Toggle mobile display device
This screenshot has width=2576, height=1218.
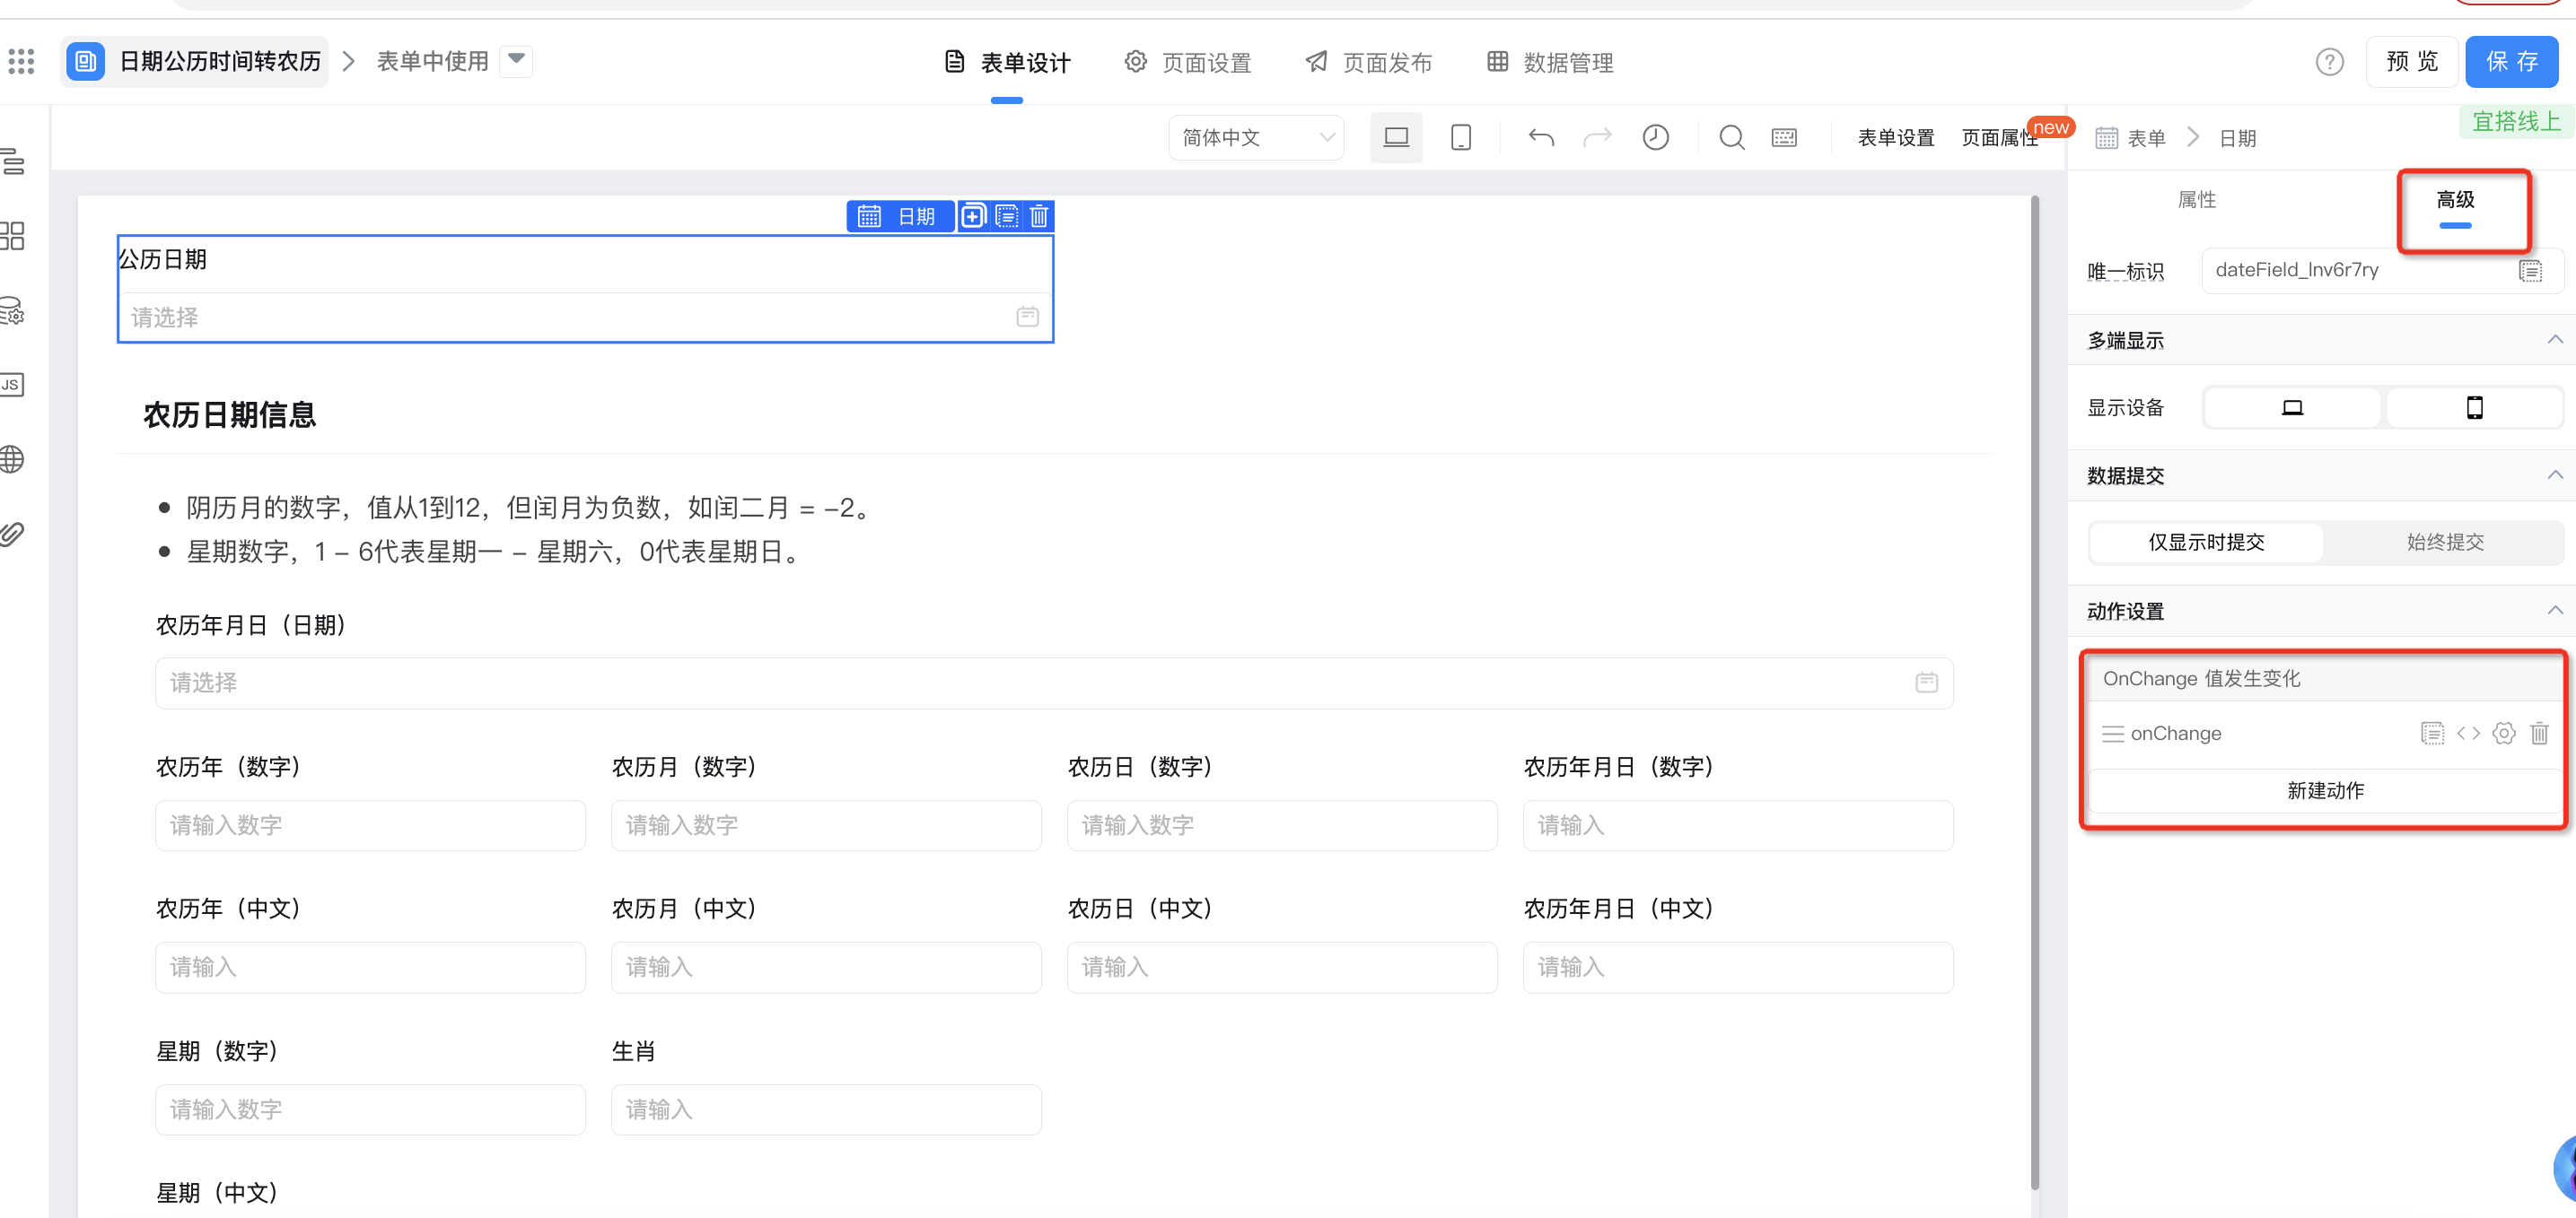click(2473, 408)
